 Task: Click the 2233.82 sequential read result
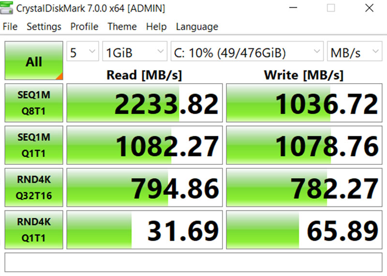coord(145,103)
